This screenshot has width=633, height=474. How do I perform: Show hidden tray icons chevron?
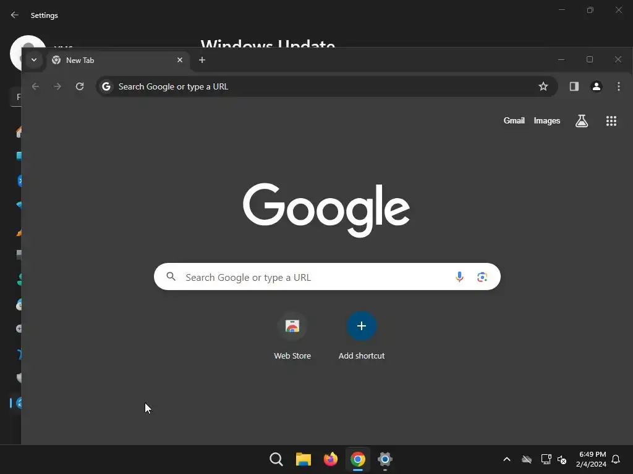click(x=507, y=459)
